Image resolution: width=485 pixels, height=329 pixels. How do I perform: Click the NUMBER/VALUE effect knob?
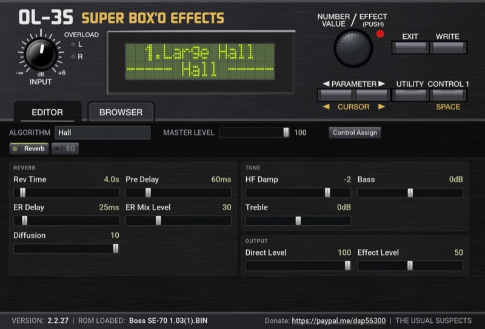(x=353, y=48)
